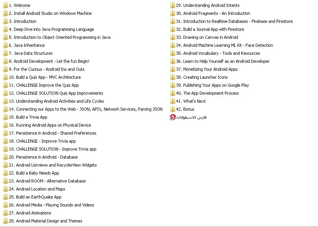Image resolution: width=318 pixels, height=227 pixels.
Task: Click folder icon beside 10. Build a Quiz App
Action: tap(5, 77)
